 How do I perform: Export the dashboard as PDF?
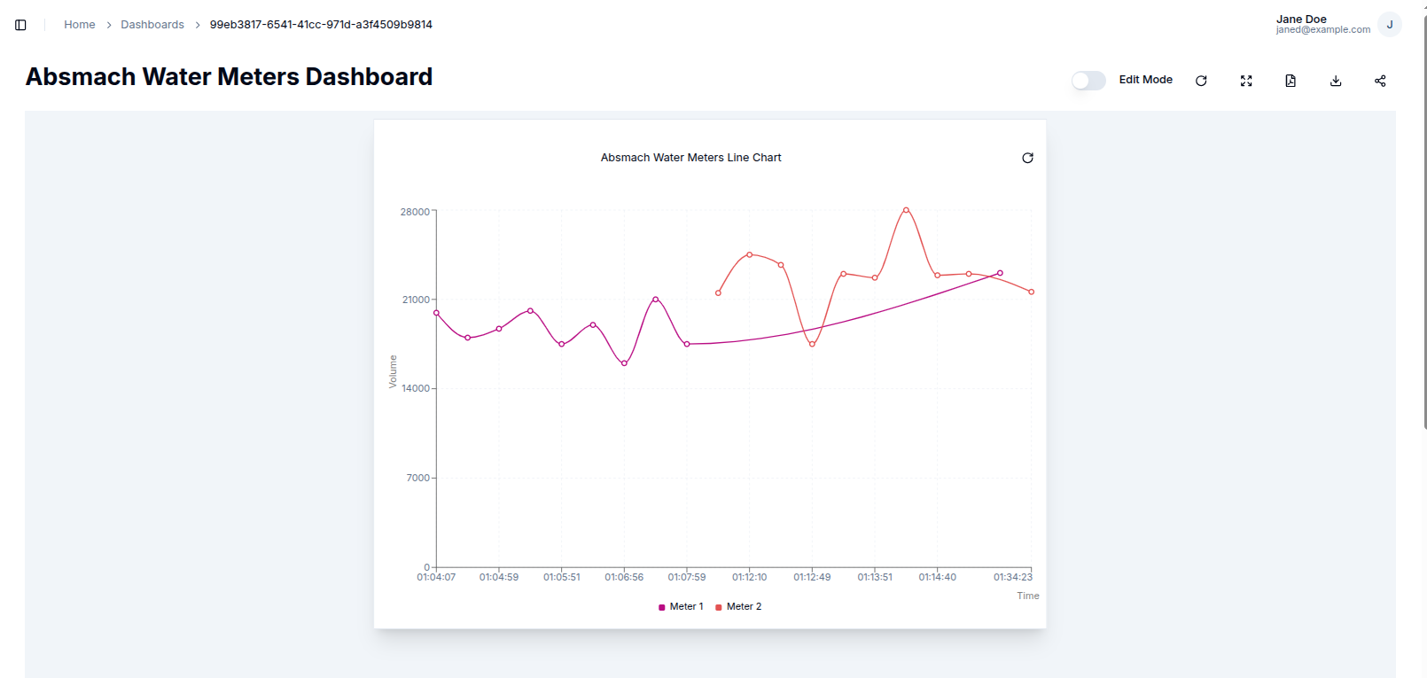(x=1291, y=81)
